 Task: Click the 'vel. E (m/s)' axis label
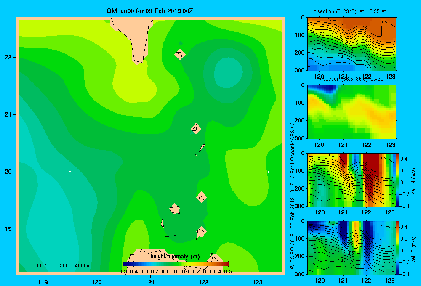click(414, 249)
